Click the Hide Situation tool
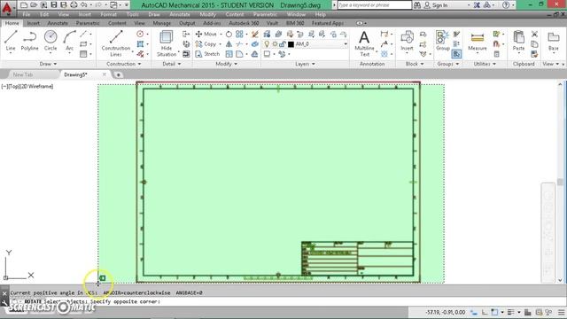 pos(167,43)
